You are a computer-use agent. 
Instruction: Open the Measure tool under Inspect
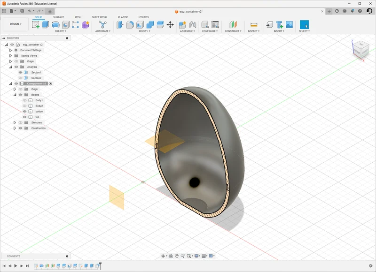(x=253, y=25)
